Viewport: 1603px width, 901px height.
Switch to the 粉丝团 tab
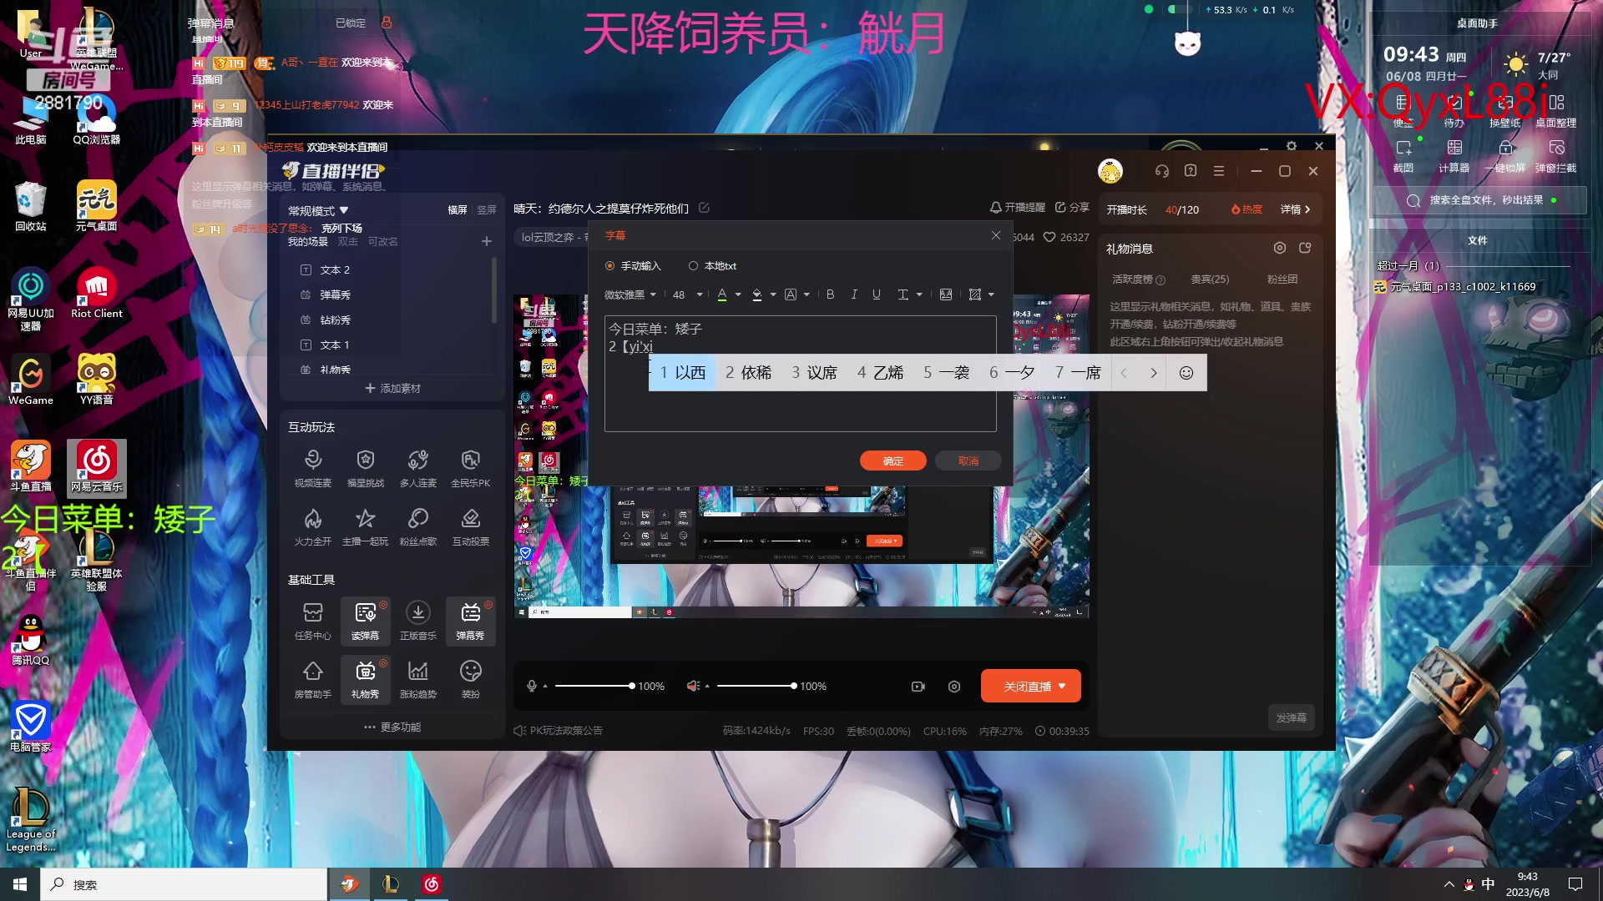pos(1283,279)
